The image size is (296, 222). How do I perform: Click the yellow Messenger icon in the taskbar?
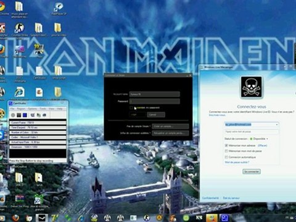[212, 218]
